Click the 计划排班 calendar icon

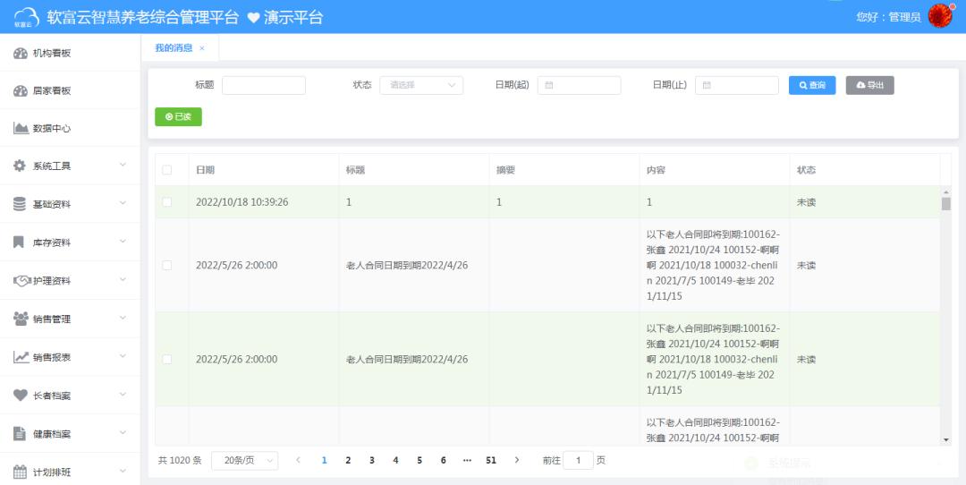pos(21,472)
